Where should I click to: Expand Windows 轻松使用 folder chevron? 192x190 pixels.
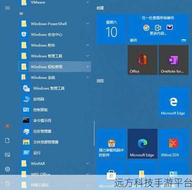coord(87,66)
